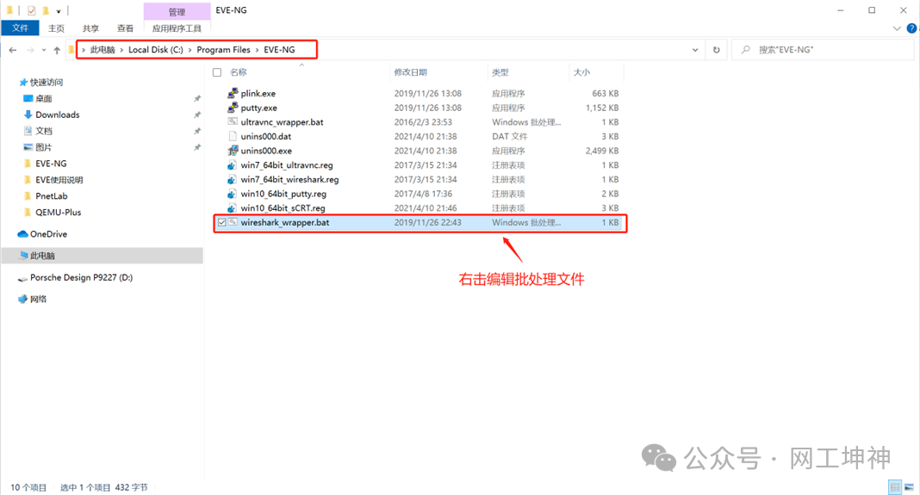The width and height of the screenshot is (920, 495).
Task: Open the quick access toolbar customize dropdown
Action: pos(59,11)
